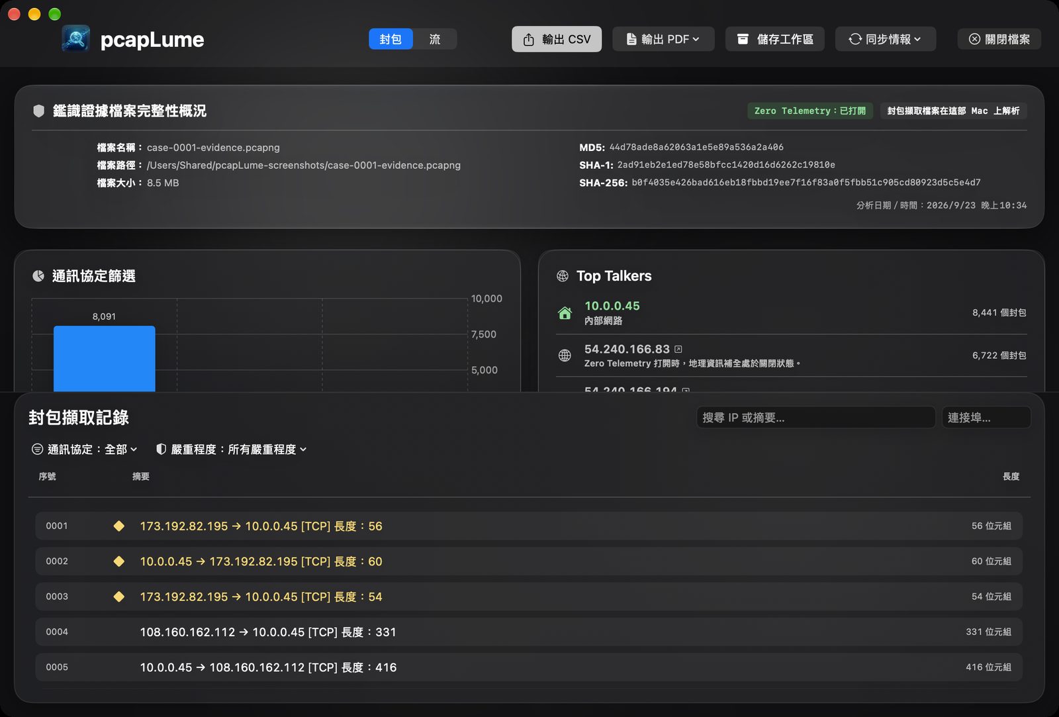This screenshot has height=717, width=1059.
Task: Click the Zero Telemetry 已打開 badge
Action: coord(810,111)
